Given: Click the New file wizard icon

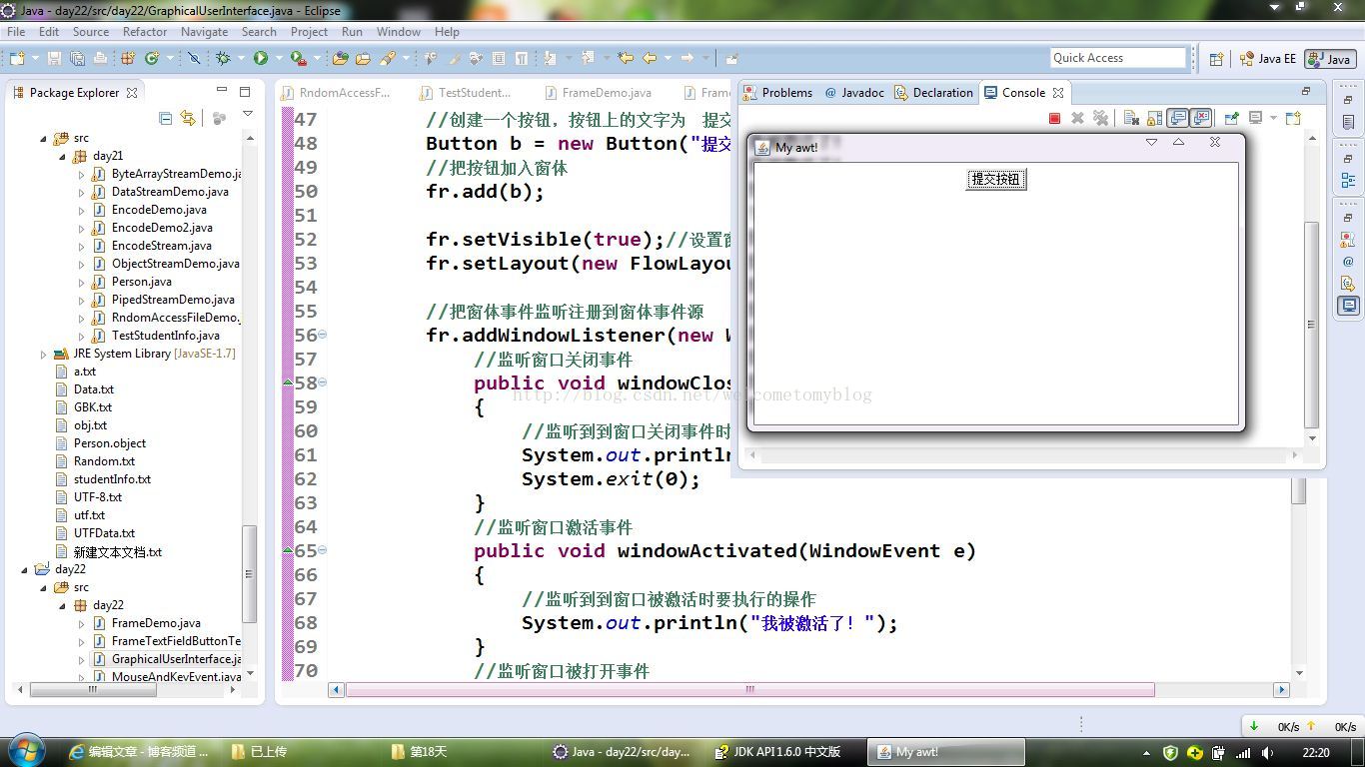Looking at the screenshot, I should (x=17, y=58).
